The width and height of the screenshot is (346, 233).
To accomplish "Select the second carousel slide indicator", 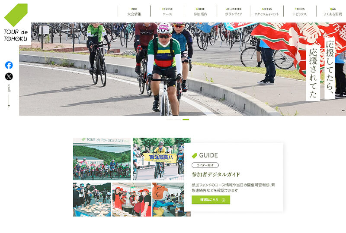I will click(178, 120).
